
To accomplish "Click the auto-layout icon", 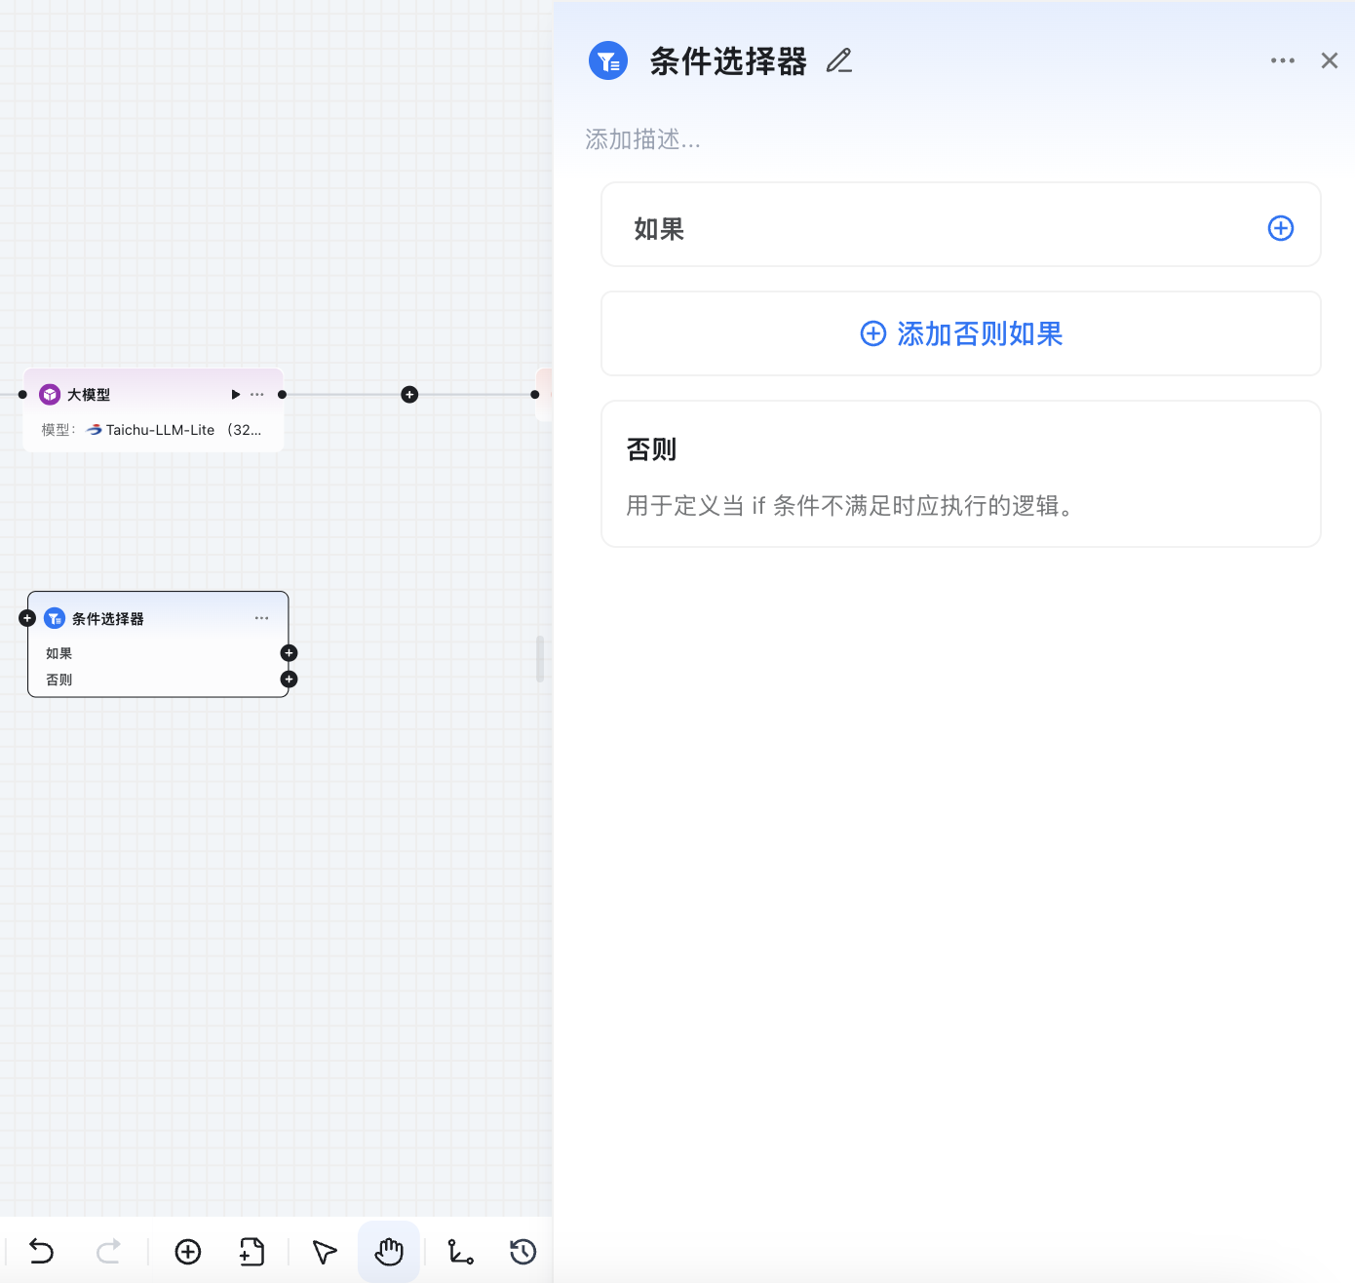I will click(460, 1252).
